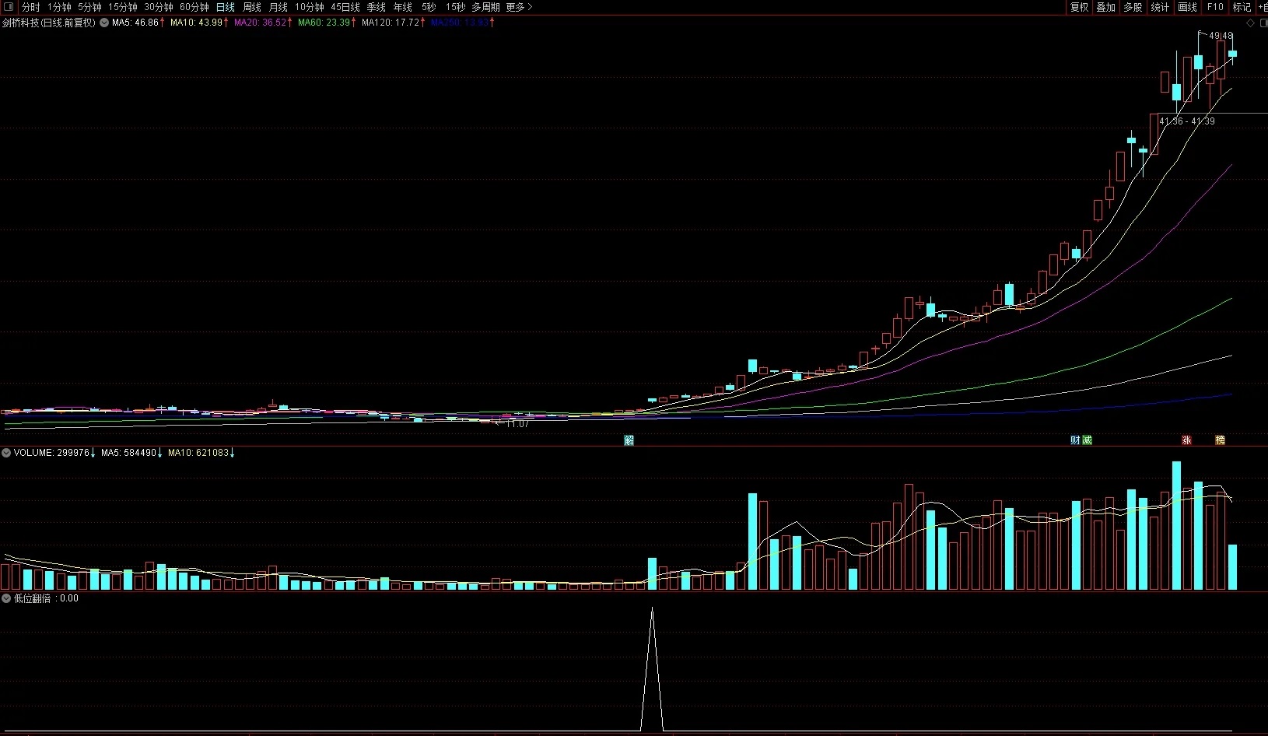Open the F10 company info button

[x=1215, y=7]
